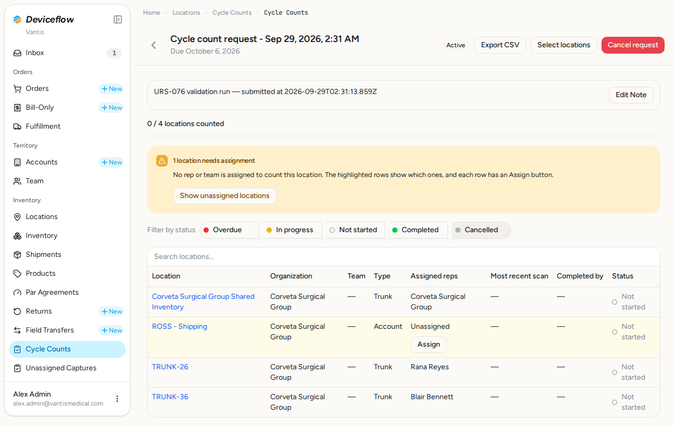Open Alex Admin account options menu

(117, 399)
